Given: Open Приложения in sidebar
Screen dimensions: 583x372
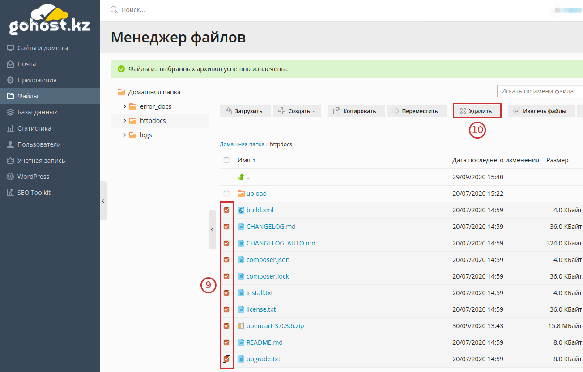Looking at the screenshot, I should [50, 80].
